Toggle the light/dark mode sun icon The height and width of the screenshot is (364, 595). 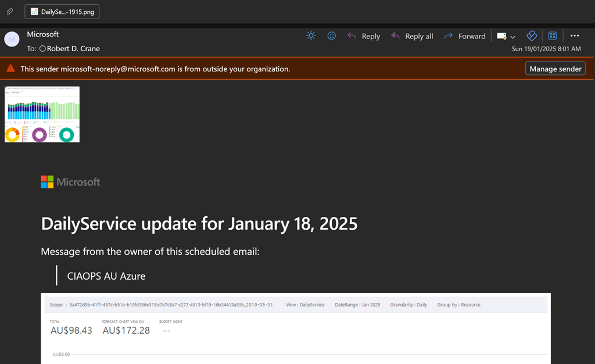pyautogui.click(x=311, y=36)
